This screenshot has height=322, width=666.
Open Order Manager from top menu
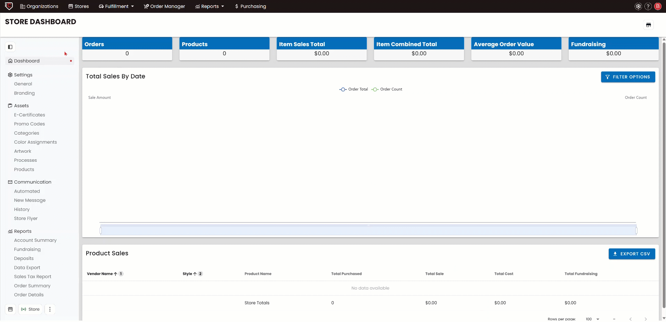(x=164, y=6)
